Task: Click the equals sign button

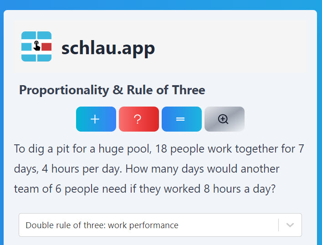Action: pos(182,119)
